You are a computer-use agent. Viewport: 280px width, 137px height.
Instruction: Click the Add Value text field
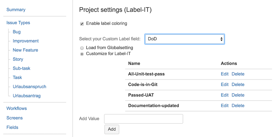coord(143,119)
